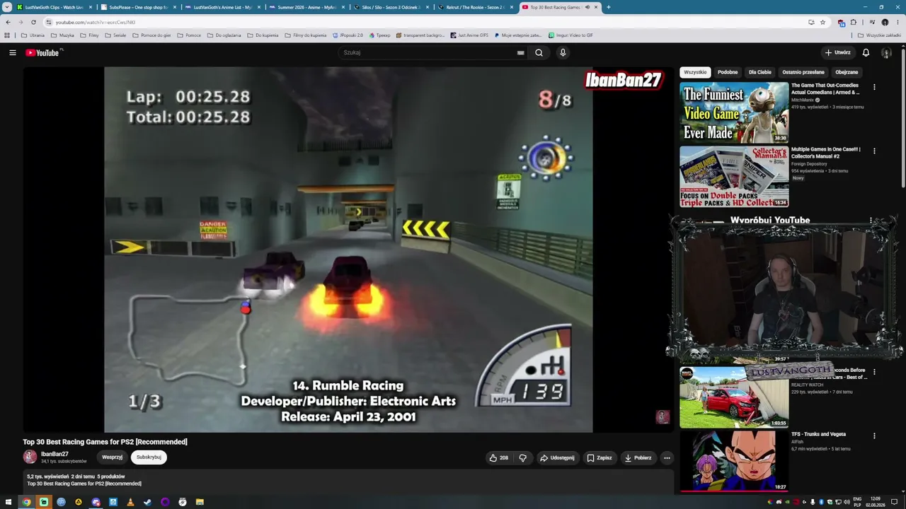
Task: Open the Imgur Video to GIF bookmark
Action: (x=570, y=35)
